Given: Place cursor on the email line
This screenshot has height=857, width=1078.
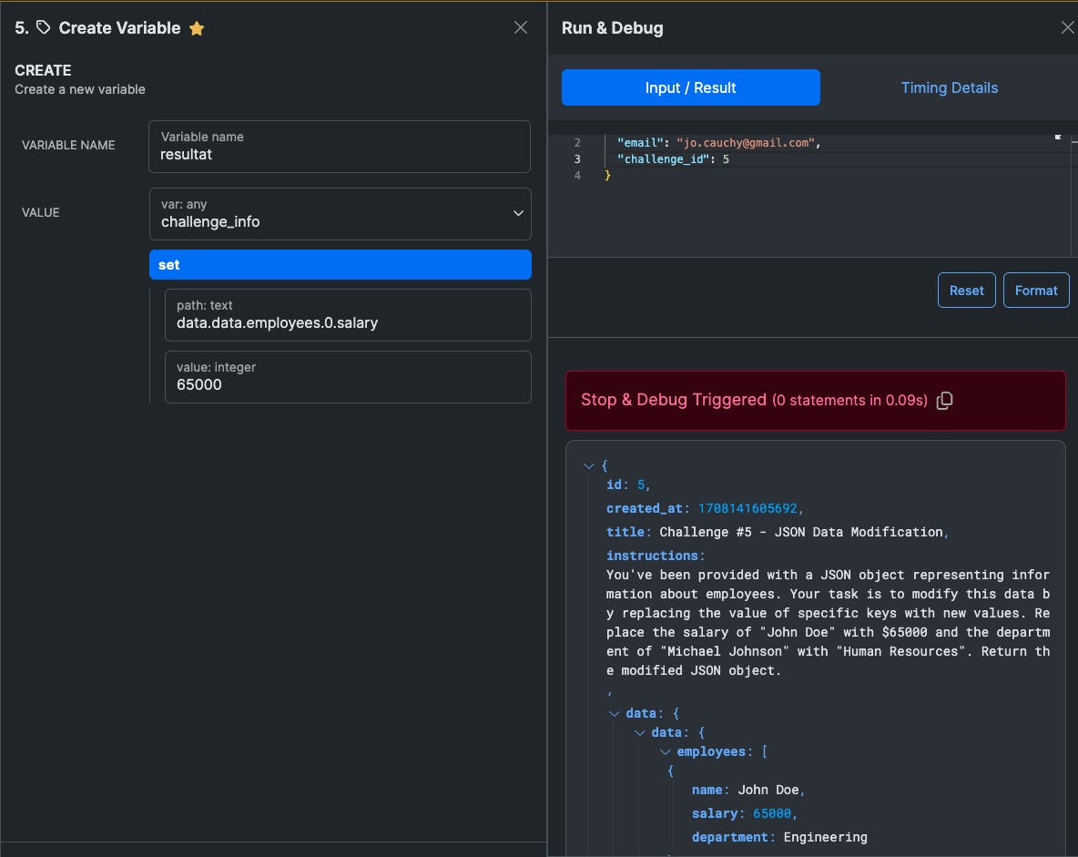Looking at the screenshot, I should coord(719,143).
